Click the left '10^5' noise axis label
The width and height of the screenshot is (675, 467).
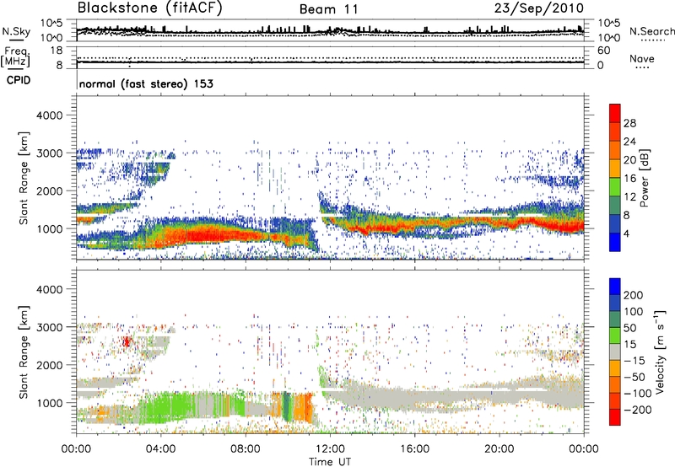click(51, 24)
